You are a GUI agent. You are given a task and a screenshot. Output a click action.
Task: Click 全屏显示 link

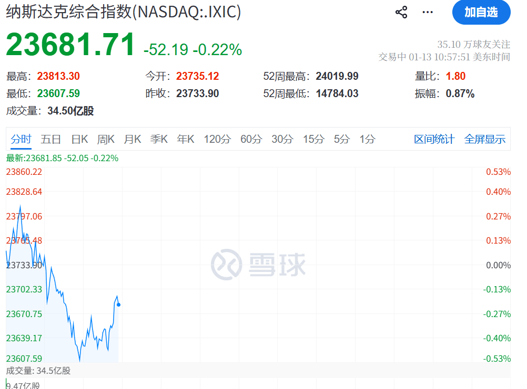point(484,139)
